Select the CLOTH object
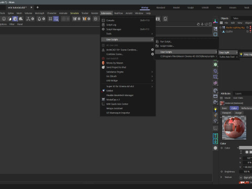The image size is (252, 189). coord(229,31)
